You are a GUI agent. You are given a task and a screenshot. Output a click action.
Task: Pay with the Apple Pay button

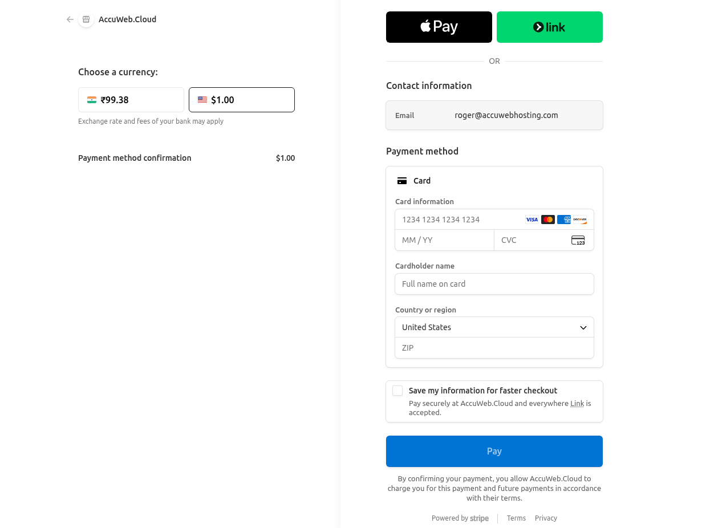click(439, 27)
